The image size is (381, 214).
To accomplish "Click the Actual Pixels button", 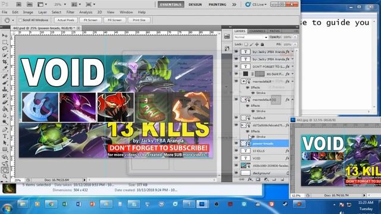I will (66, 20).
